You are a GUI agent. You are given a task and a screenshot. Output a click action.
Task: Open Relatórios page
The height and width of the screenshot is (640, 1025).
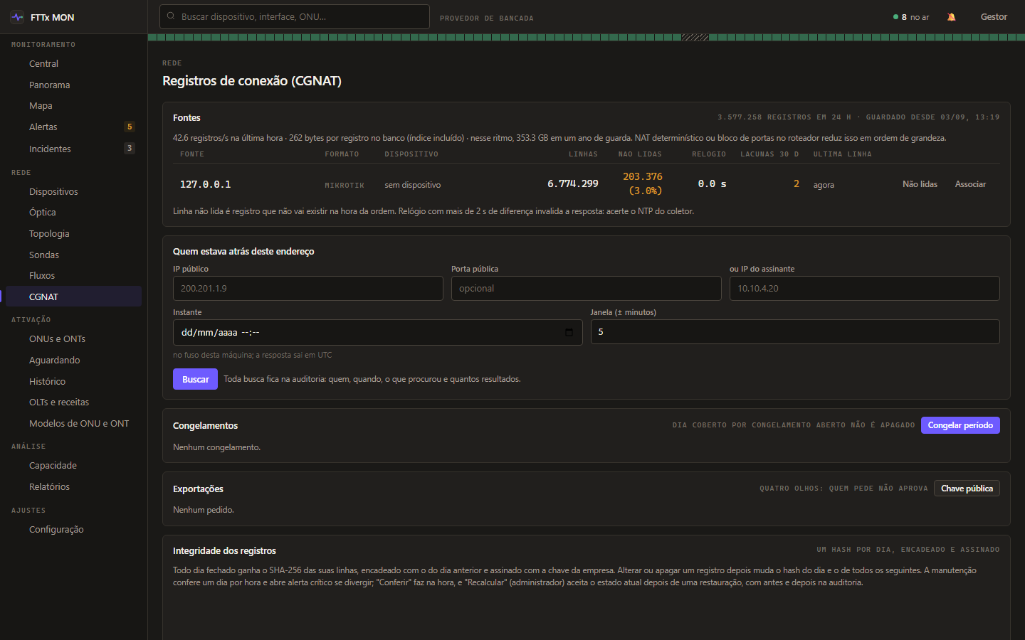pos(73,486)
